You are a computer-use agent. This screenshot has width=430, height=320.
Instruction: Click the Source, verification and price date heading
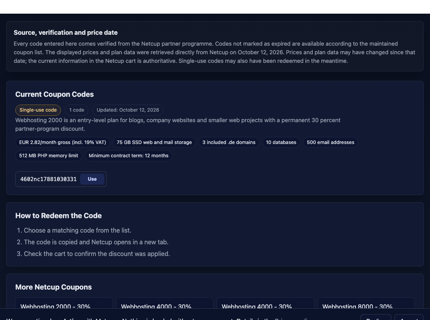(x=66, y=32)
